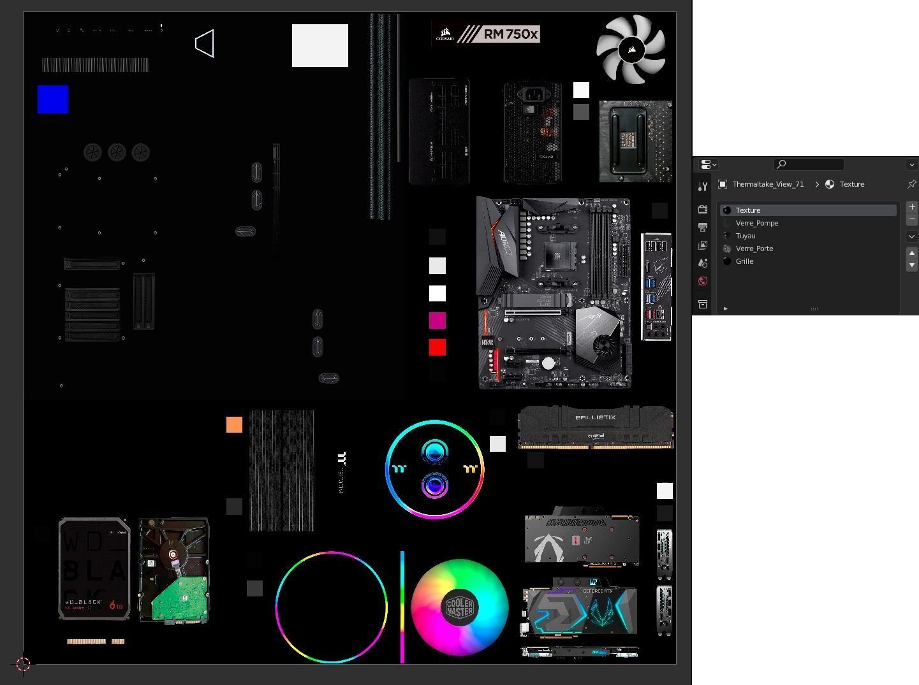
Task: Click the blue color square in texture
Action: coord(53,99)
